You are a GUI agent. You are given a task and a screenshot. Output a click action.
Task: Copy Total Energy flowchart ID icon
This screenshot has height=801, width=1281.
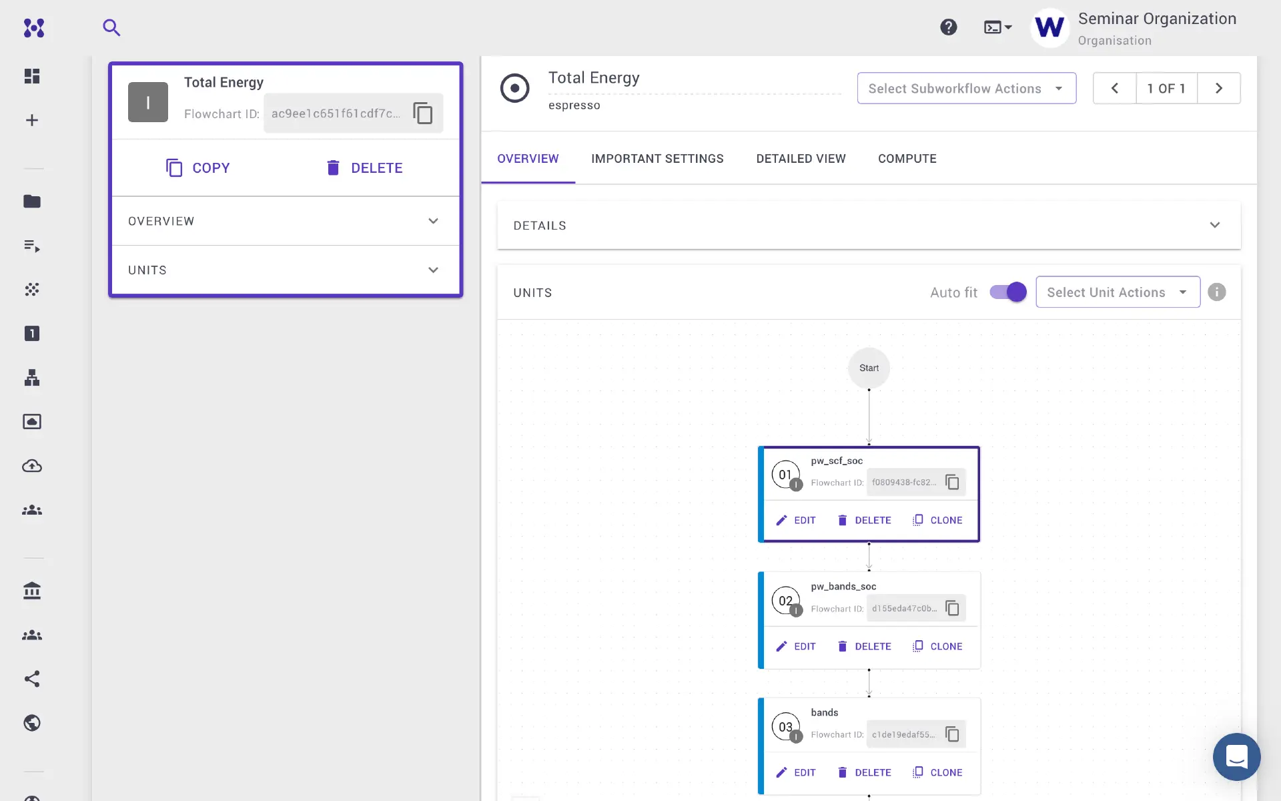tap(423, 113)
